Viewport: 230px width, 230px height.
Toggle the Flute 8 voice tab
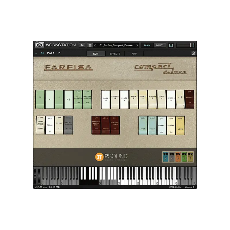(124, 99)
